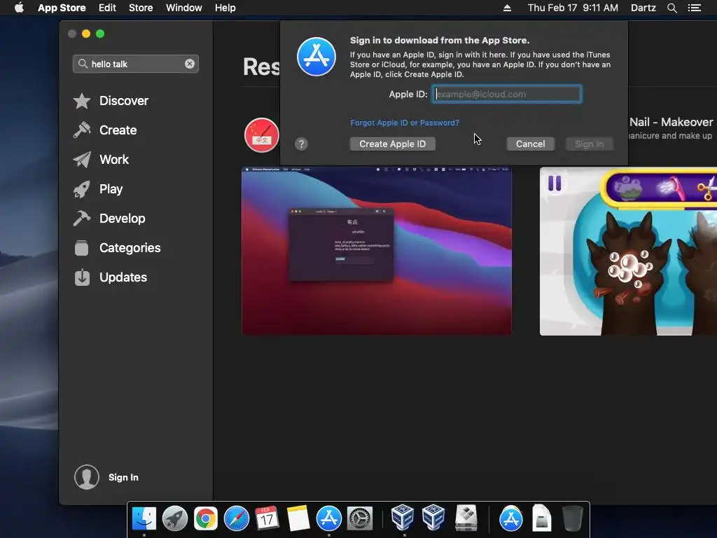The height and width of the screenshot is (538, 717).
Task: Open the Updates download icon
Action: pyautogui.click(x=82, y=277)
